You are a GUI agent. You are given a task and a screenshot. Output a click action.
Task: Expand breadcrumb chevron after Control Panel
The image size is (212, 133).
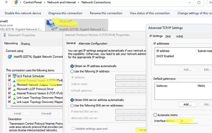tap(45, 2)
